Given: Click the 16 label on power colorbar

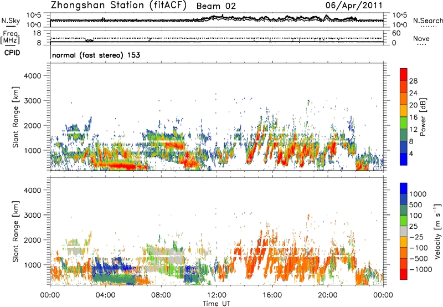Looking at the screenshot, I should [x=413, y=117].
